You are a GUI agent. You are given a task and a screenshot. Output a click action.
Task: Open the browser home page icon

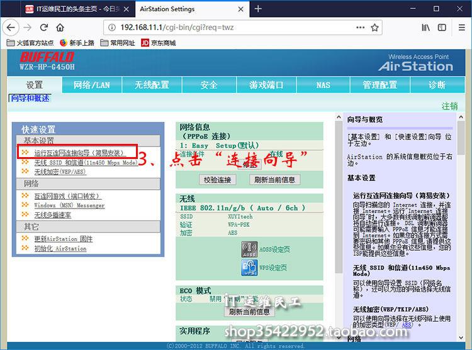[60, 28]
